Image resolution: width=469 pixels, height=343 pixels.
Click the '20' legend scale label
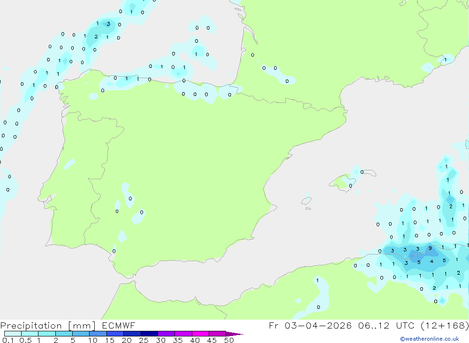pos(127,340)
